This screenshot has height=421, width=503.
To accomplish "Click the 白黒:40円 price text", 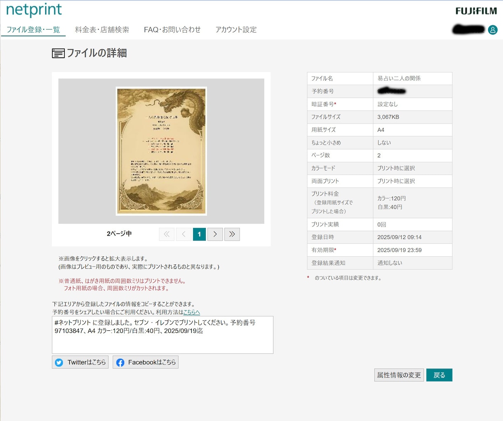I will (390, 207).
